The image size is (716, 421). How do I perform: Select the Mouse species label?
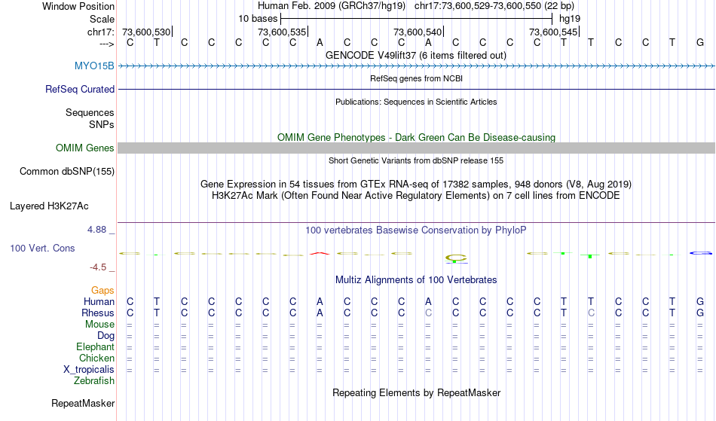[x=99, y=325]
